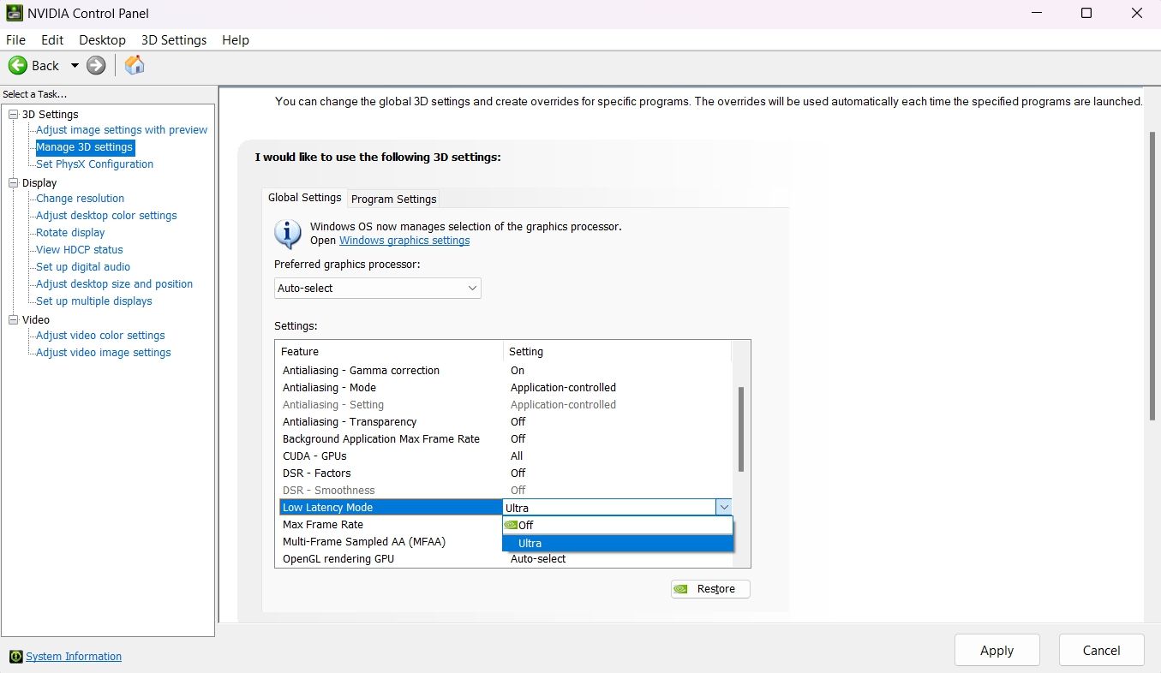Image resolution: width=1161 pixels, height=673 pixels.
Task: Open Adjust video color settings
Action: [100, 336]
